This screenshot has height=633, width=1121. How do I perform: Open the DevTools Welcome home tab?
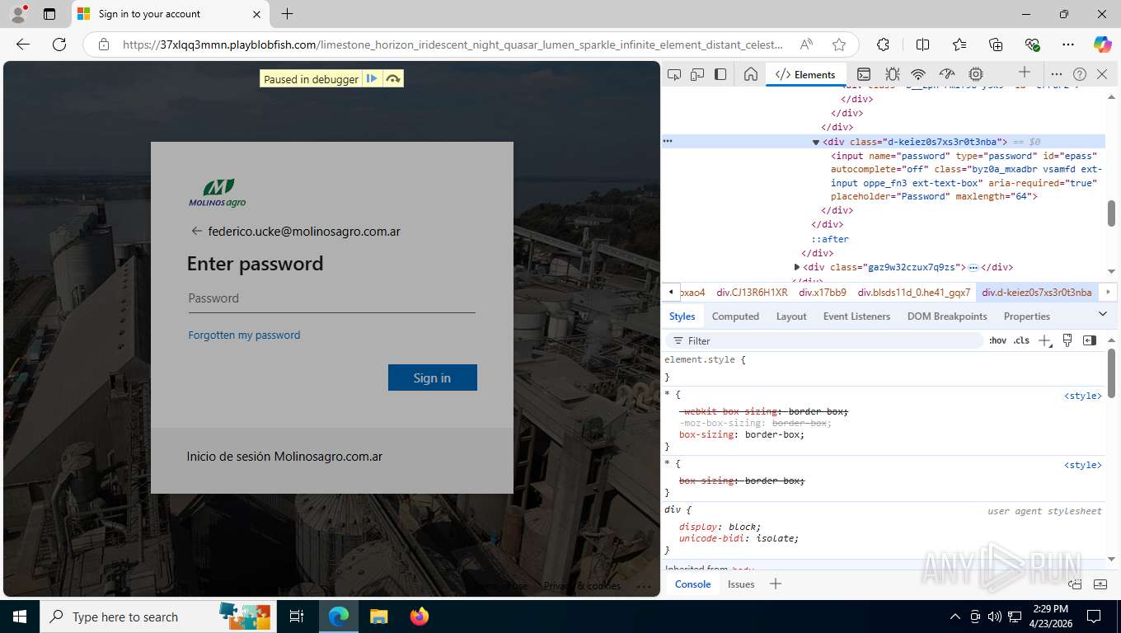750,74
